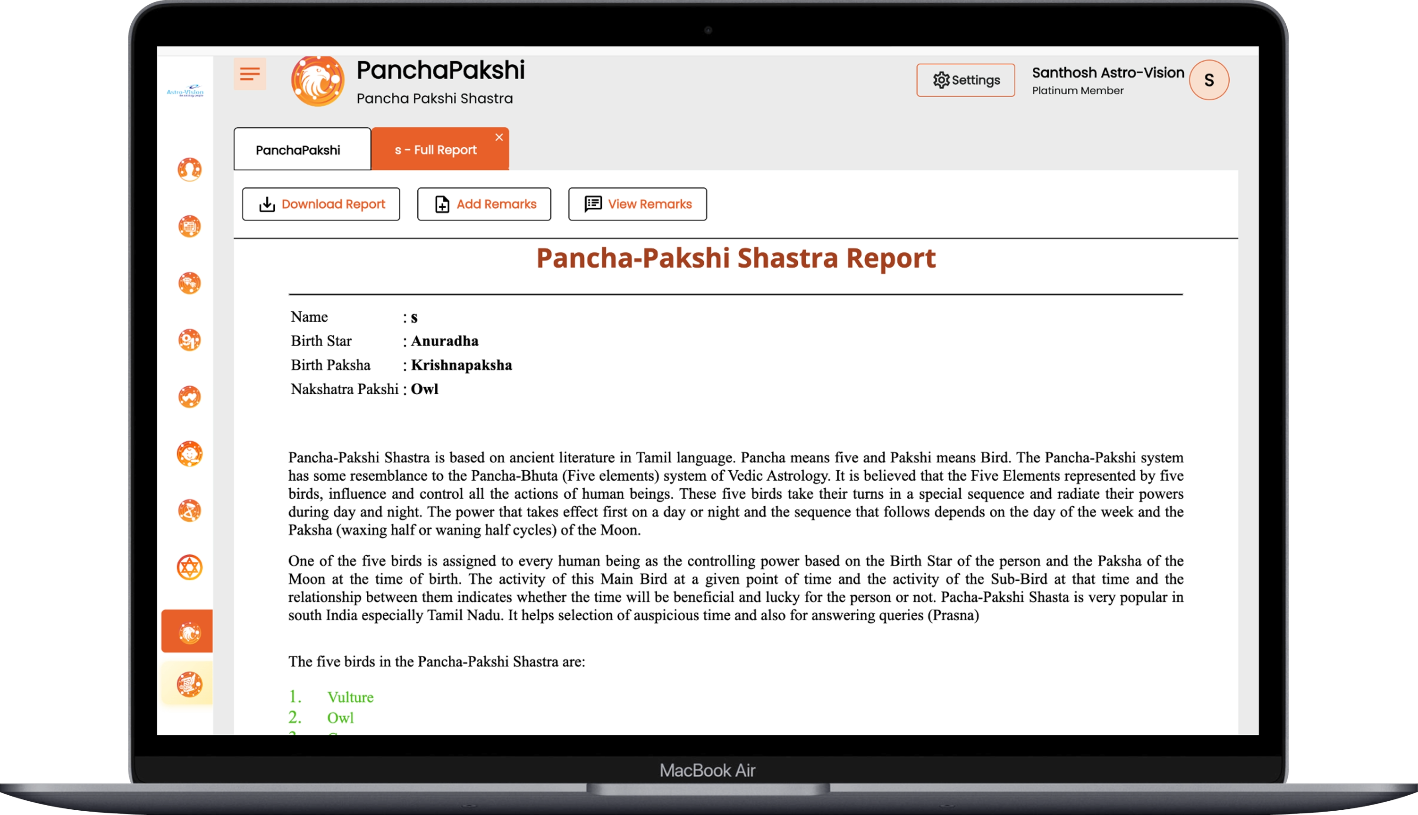Click the PanchaPakshi title in the header

[441, 70]
